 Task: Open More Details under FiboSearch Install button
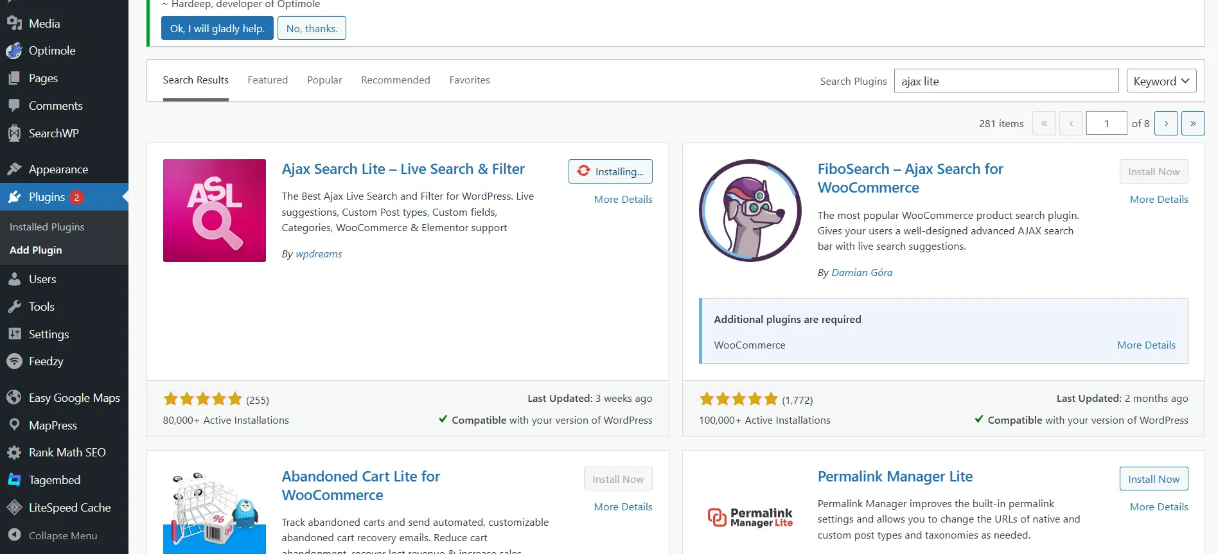pos(1159,199)
